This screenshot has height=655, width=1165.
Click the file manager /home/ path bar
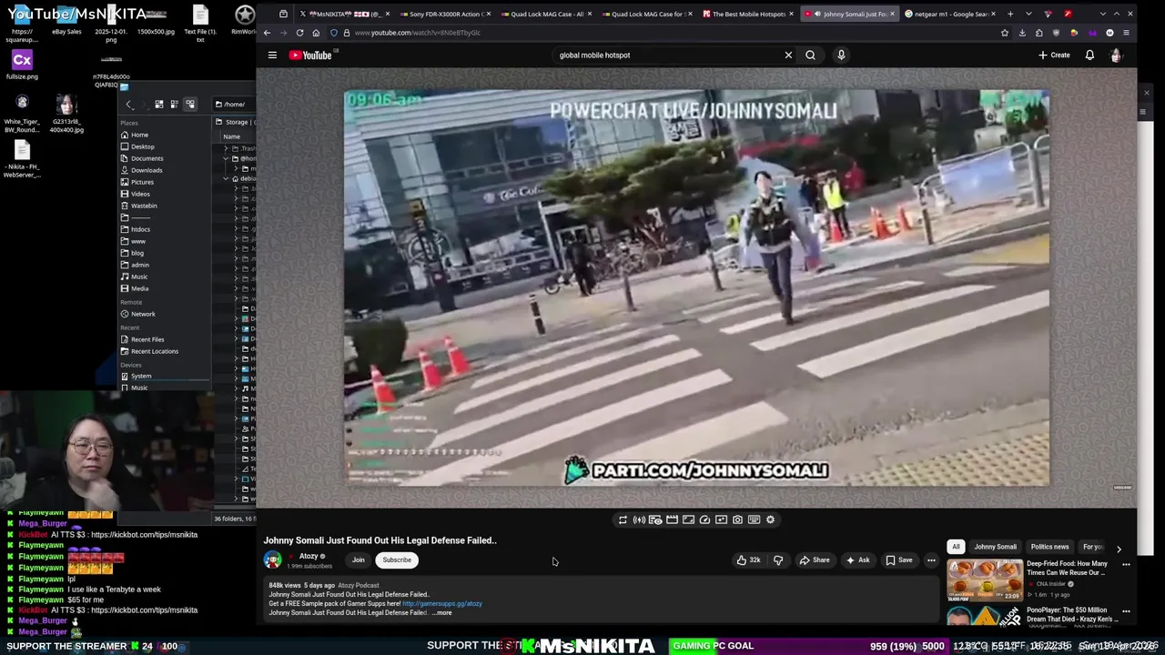coord(234,105)
